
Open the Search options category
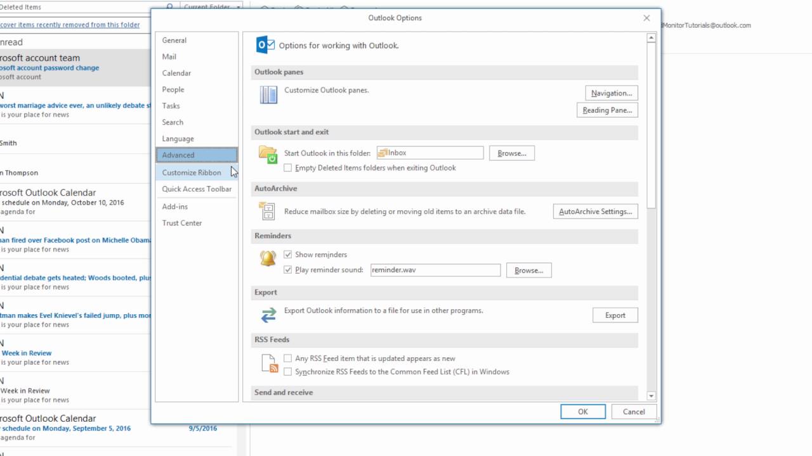[x=197, y=122]
